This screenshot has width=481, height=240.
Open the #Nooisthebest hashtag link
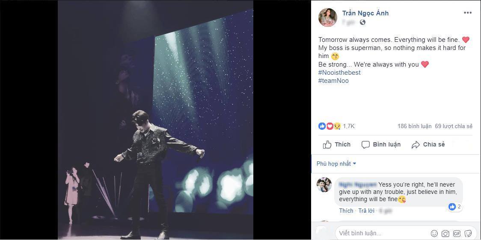(x=339, y=73)
